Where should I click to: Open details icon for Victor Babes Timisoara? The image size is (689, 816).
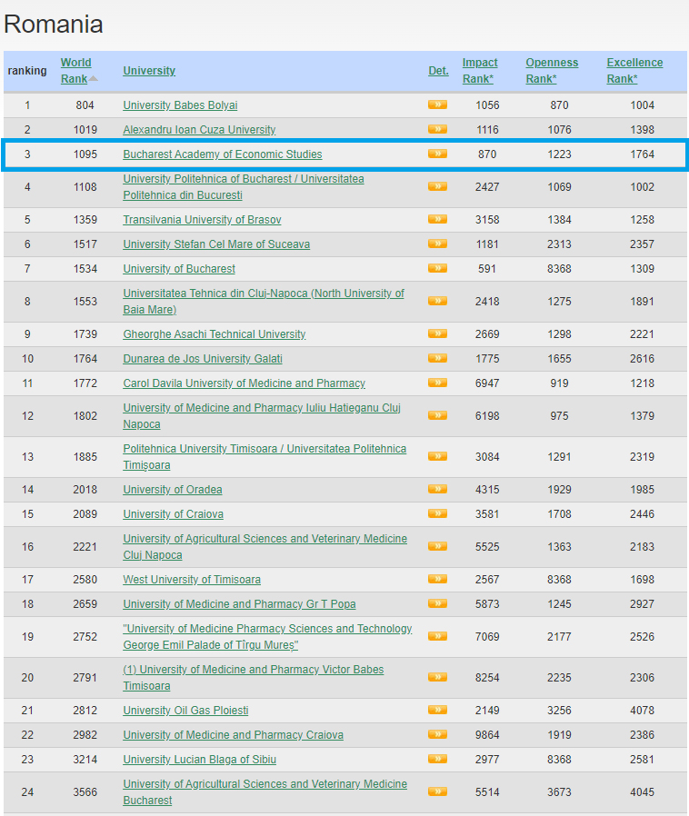coord(437,677)
